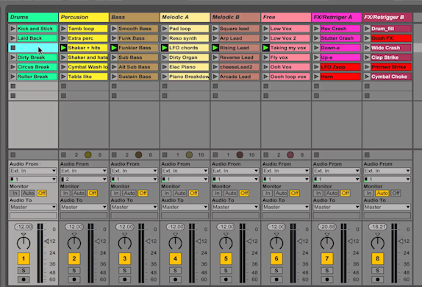
Task: Toggle track 1 activator button
Action: tap(24, 258)
